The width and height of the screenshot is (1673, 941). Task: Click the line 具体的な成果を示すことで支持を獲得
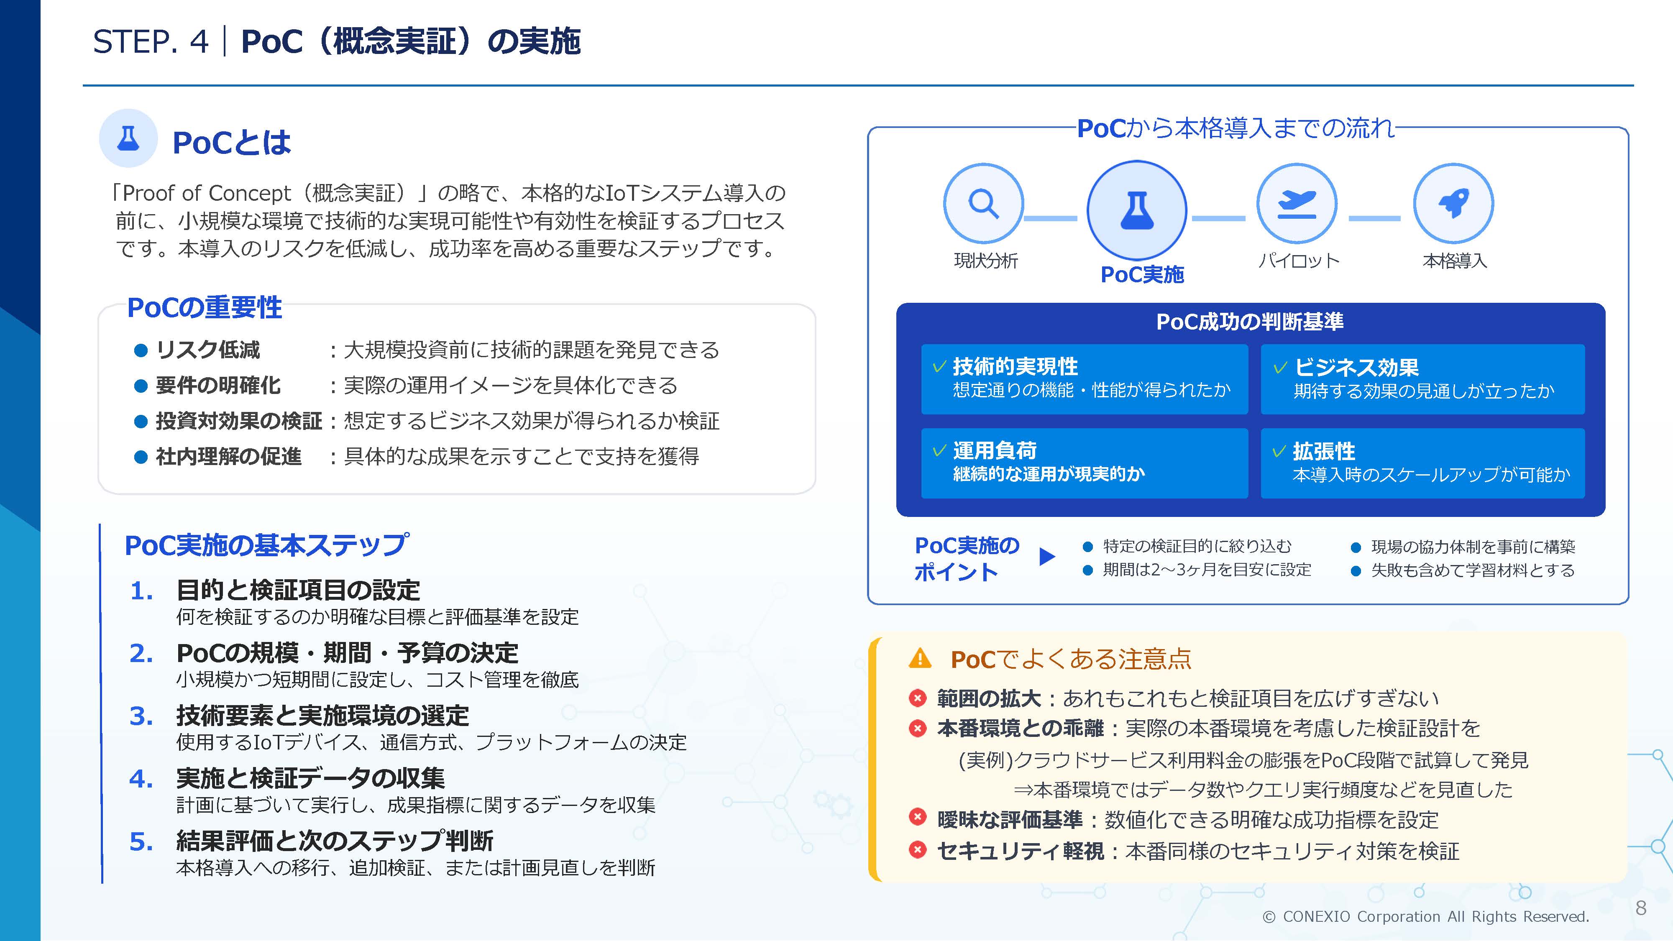[521, 457]
